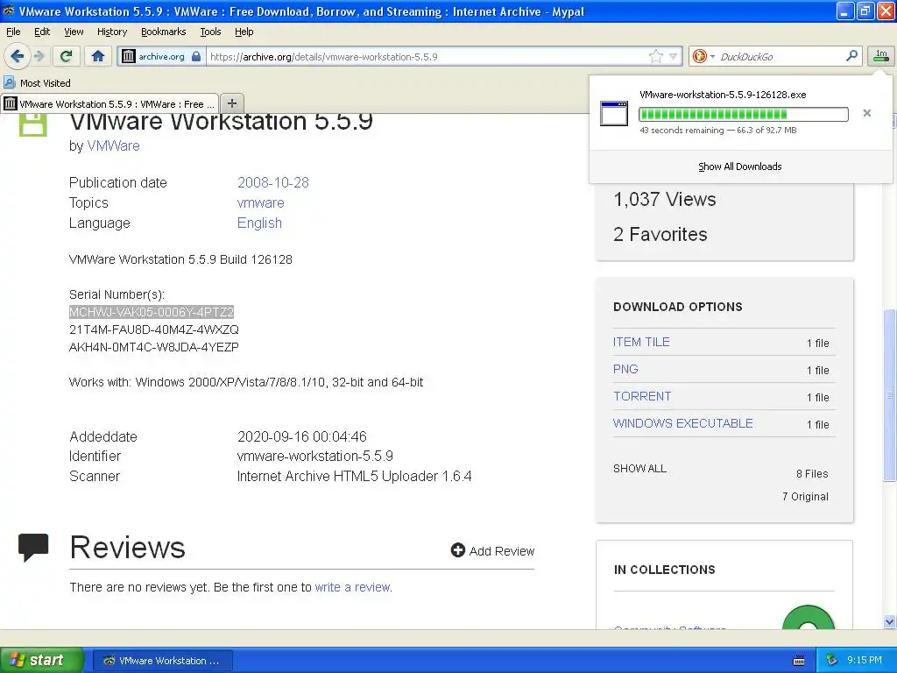Open the Tools menu

[x=210, y=32]
